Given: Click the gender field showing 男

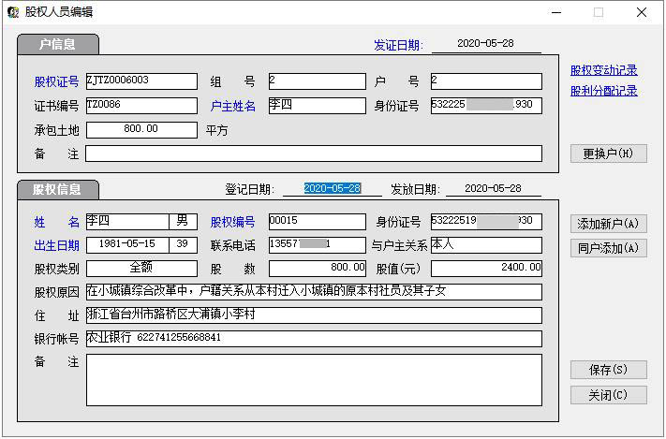Looking at the screenshot, I should [183, 222].
